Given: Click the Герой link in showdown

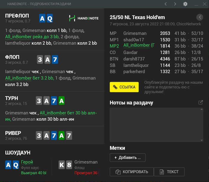Looking at the screenshot, I should (x=27, y=162).
